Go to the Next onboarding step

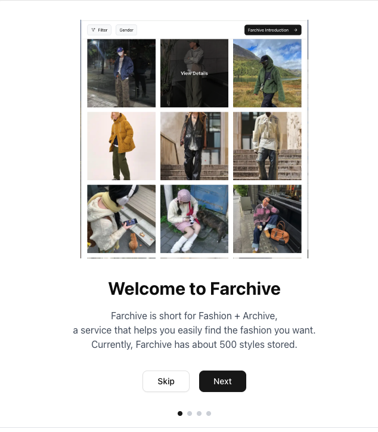(x=222, y=381)
